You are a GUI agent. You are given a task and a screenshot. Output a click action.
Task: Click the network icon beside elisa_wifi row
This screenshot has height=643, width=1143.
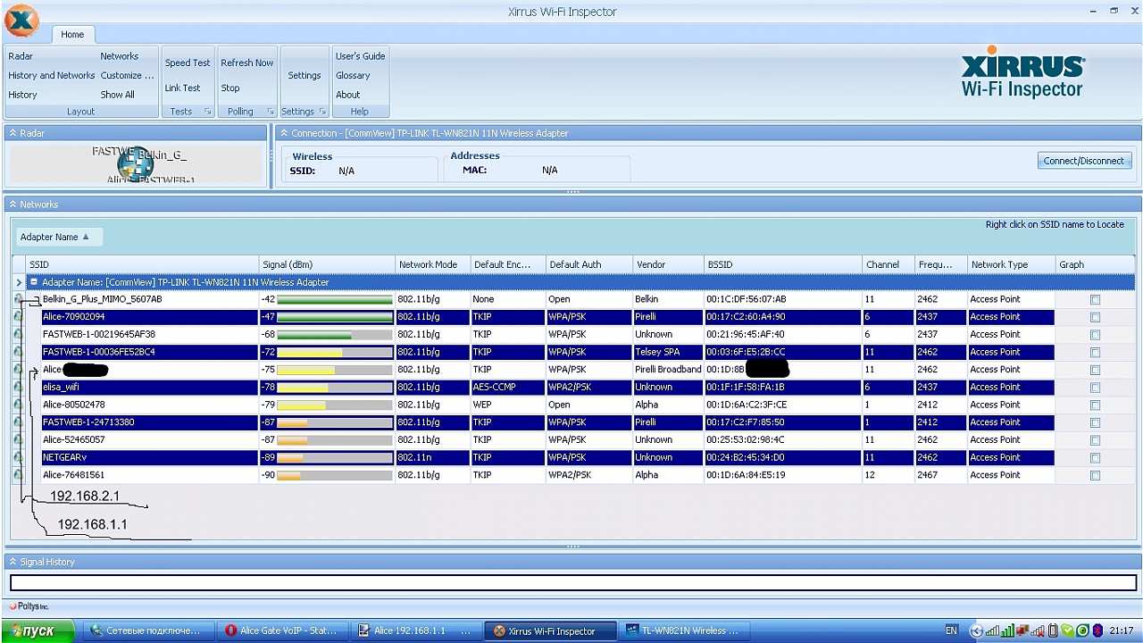point(19,388)
